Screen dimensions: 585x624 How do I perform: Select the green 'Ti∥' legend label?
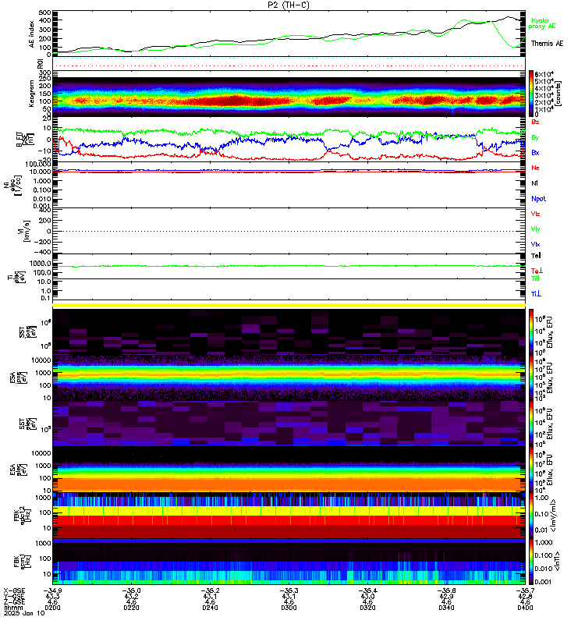[x=535, y=278]
